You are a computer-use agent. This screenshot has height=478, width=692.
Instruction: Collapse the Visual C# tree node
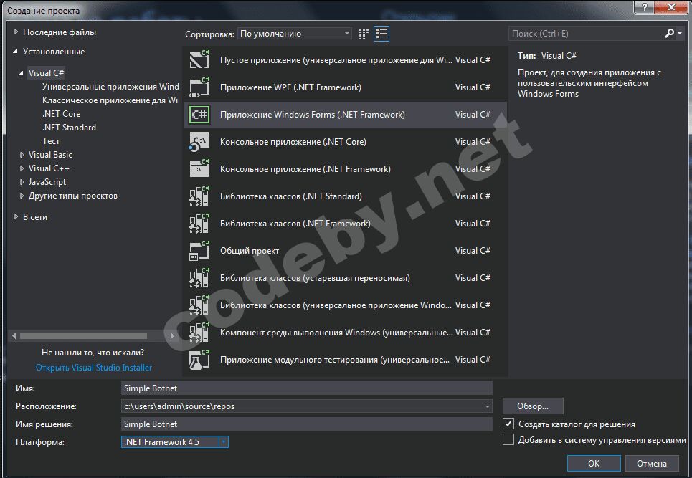coord(22,73)
